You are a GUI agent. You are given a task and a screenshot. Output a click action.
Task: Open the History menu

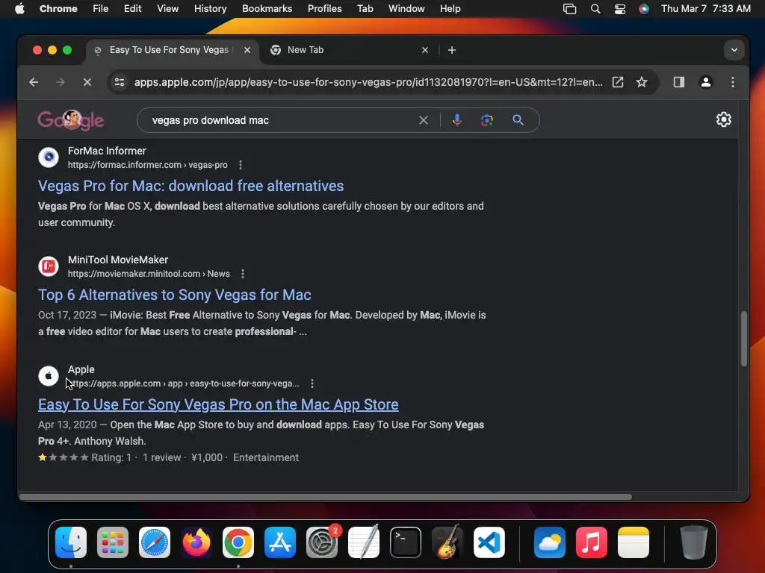click(210, 8)
